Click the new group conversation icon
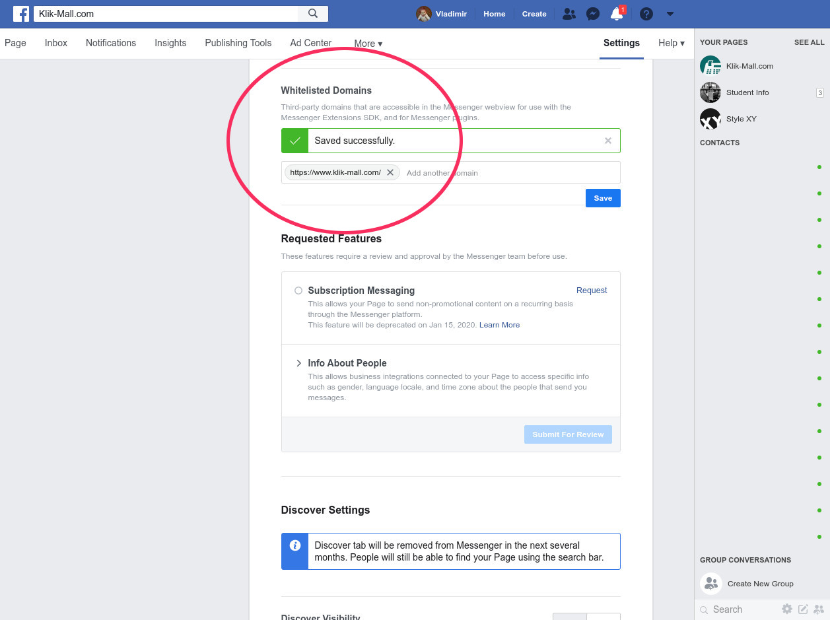 819,609
